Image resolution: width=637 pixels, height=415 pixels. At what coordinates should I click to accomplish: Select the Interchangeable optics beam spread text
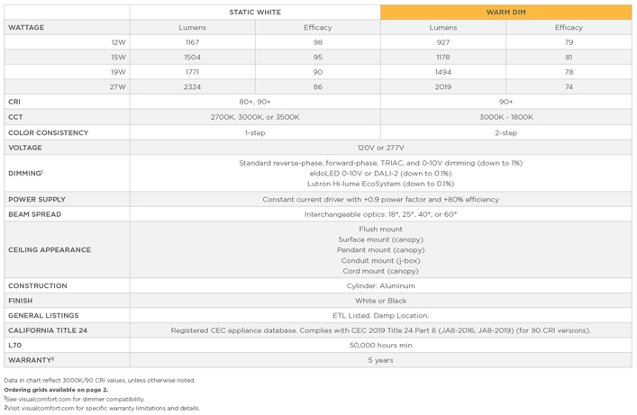pos(380,214)
